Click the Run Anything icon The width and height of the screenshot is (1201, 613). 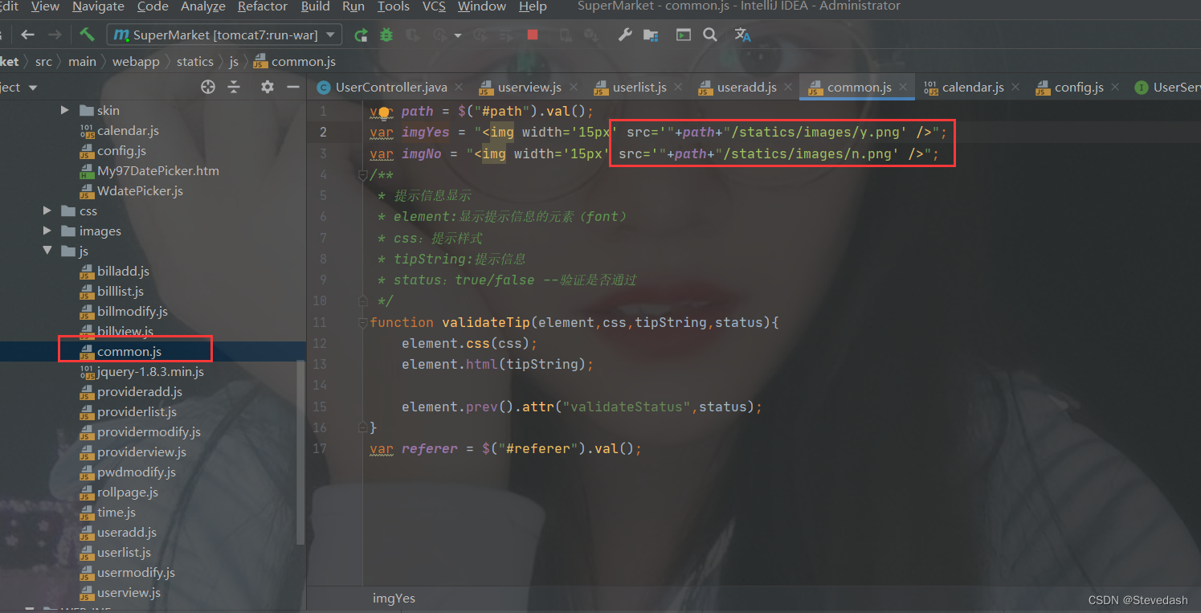pyautogui.click(x=683, y=35)
